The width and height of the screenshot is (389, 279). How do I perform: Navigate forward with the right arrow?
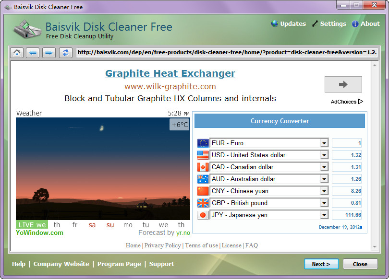click(49, 52)
